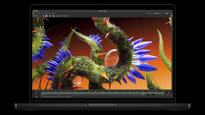Image resolution: width=205 pixels, height=115 pixels.
Task: Open the View menu
Action: tap(42, 13)
